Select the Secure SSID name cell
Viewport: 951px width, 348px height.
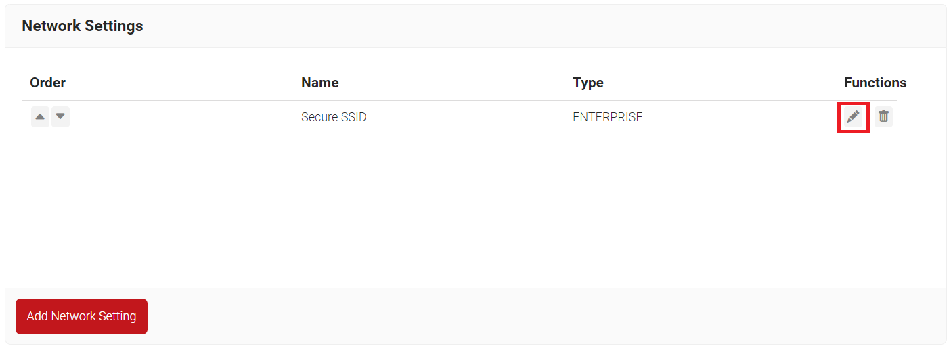[334, 117]
